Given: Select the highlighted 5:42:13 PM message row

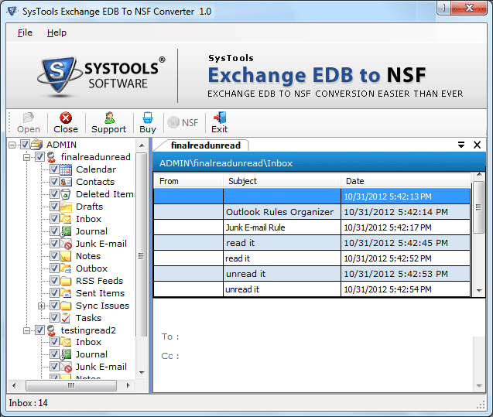Looking at the screenshot, I should click(312, 197).
